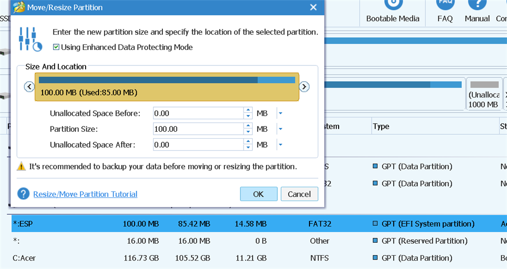Cancel the Move/Resize Partition dialog

299,194
